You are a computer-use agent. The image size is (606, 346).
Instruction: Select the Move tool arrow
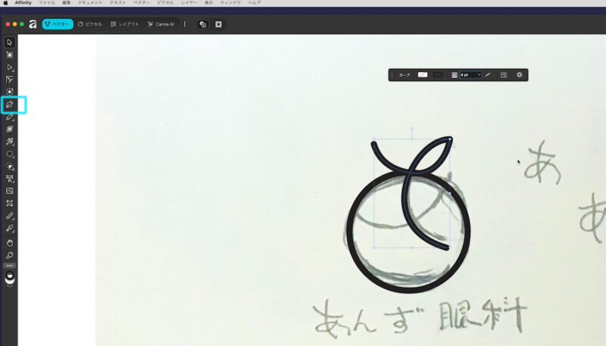pyautogui.click(x=10, y=42)
